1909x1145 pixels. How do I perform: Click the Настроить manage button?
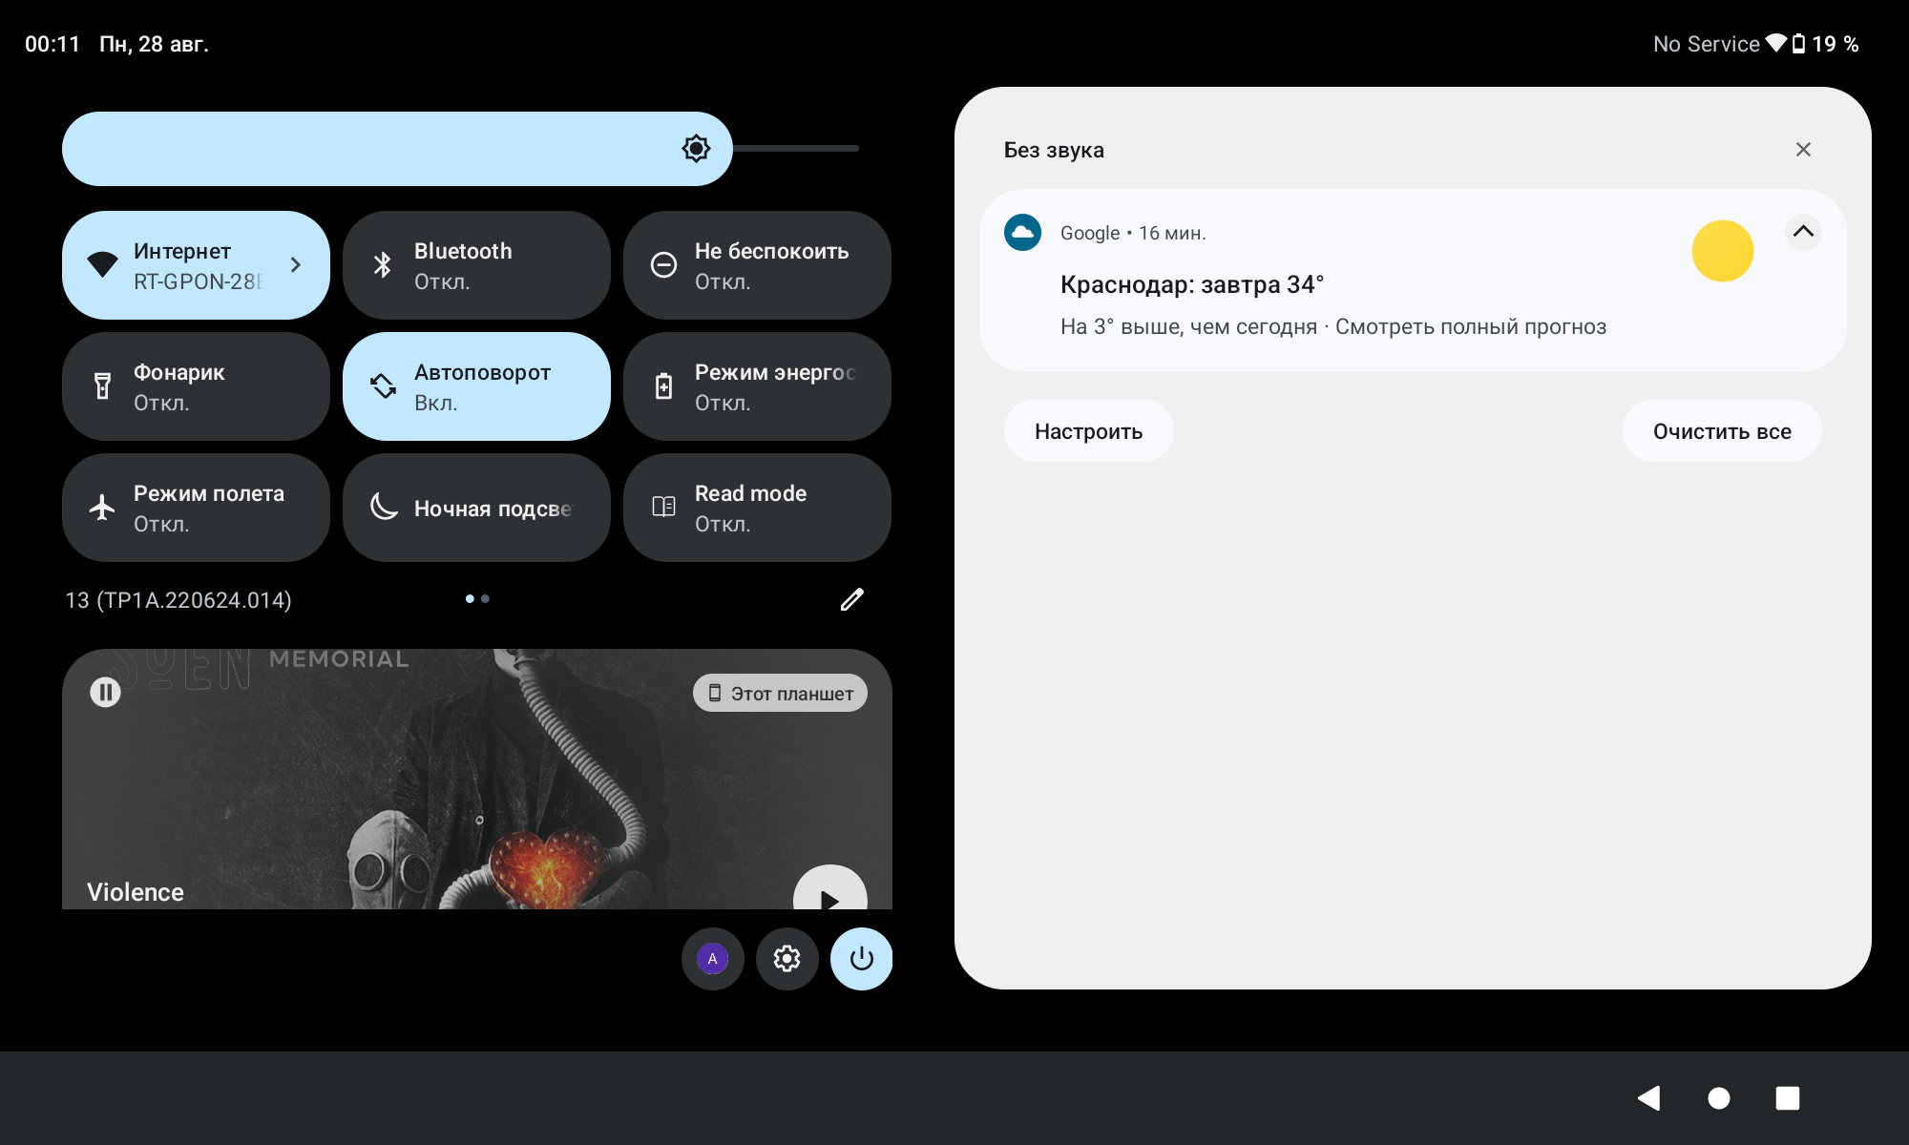1088,431
